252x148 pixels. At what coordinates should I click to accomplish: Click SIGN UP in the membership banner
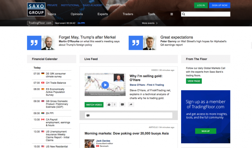coord(206,131)
